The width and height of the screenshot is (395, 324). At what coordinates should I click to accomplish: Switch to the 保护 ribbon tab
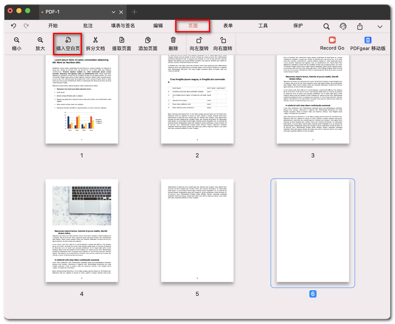tap(298, 26)
